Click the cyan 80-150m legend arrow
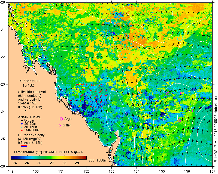Image resolution: width=218 pixels, height=174 pixels. (22, 127)
